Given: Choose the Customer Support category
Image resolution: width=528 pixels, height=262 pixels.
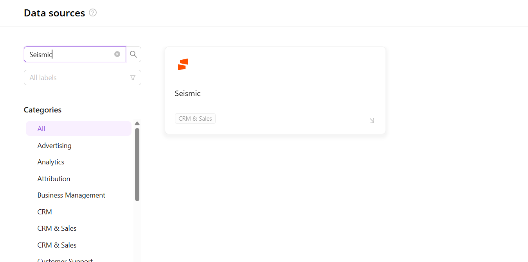Looking at the screenshot, I should click(65, 259).
